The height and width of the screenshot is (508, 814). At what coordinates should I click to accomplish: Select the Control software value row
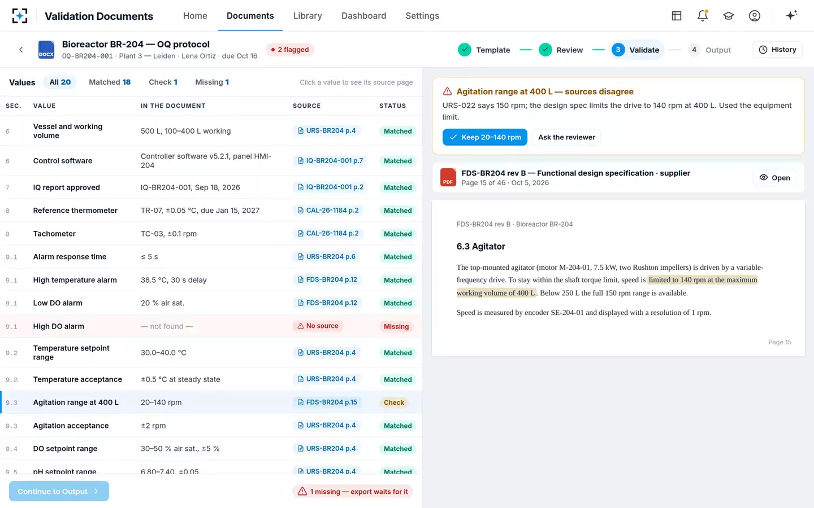click(211, 161)
